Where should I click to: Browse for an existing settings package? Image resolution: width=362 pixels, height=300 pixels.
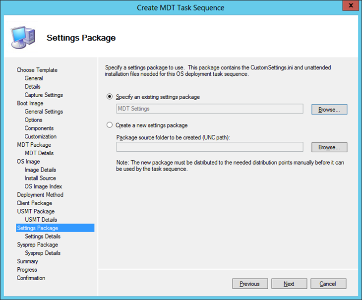pos(329,109)
